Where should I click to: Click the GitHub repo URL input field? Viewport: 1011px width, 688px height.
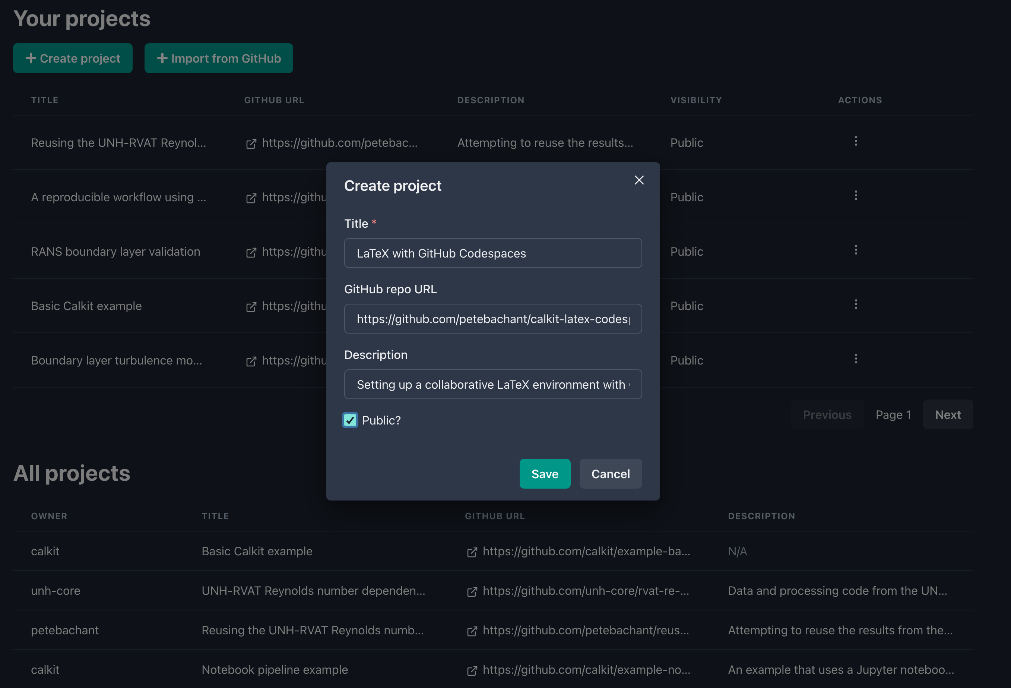[x=493, y=318]
